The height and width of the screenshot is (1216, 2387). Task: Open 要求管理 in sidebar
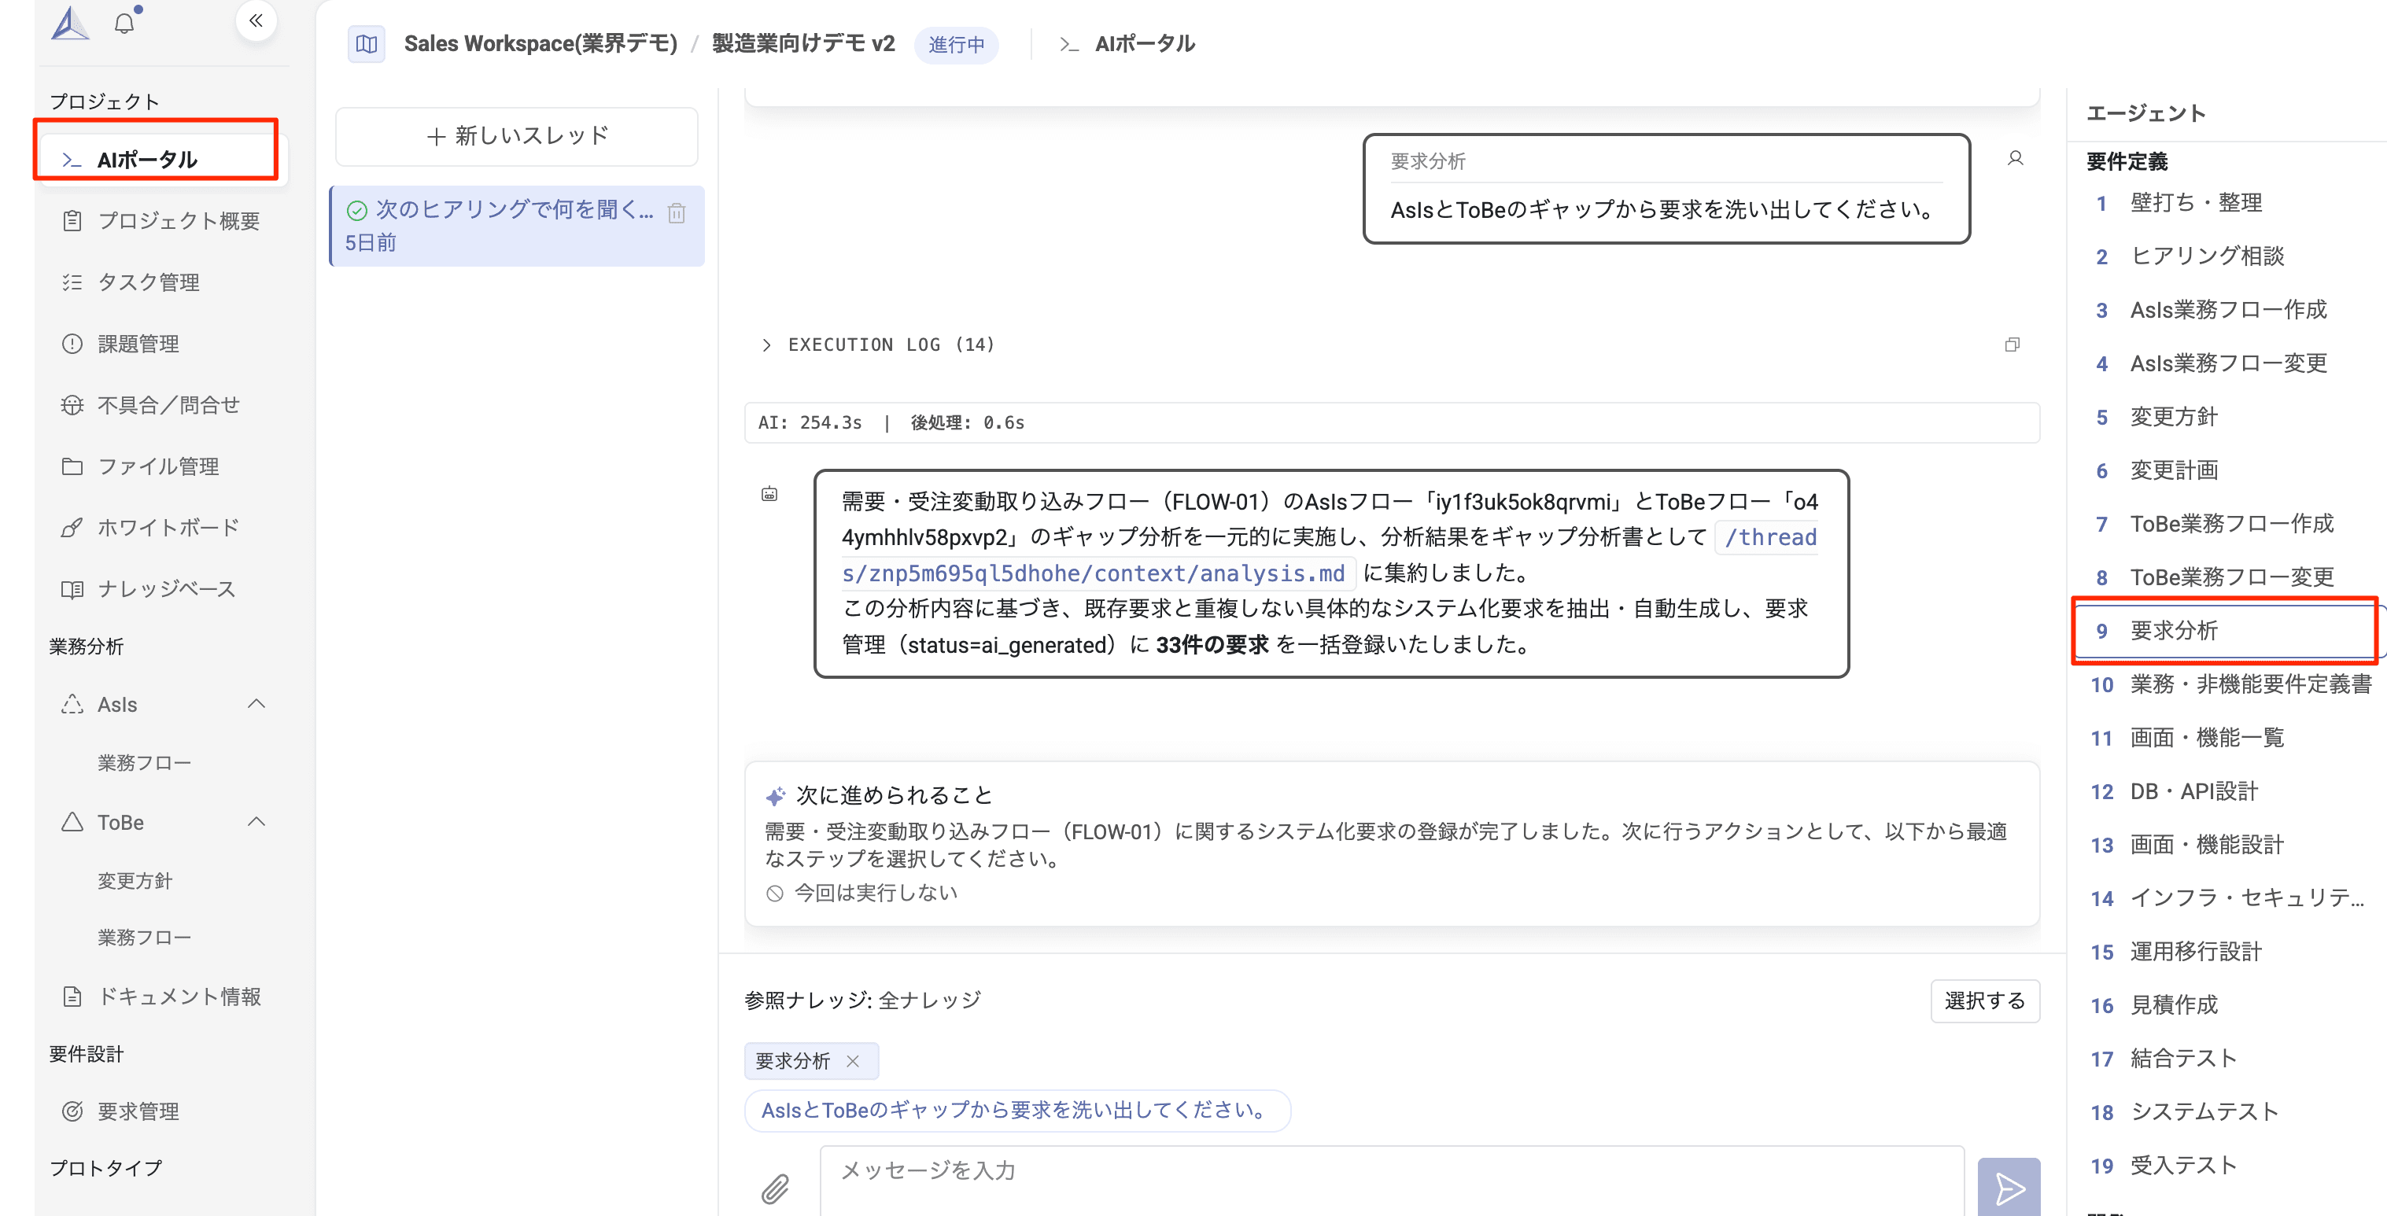(162, 1111)
